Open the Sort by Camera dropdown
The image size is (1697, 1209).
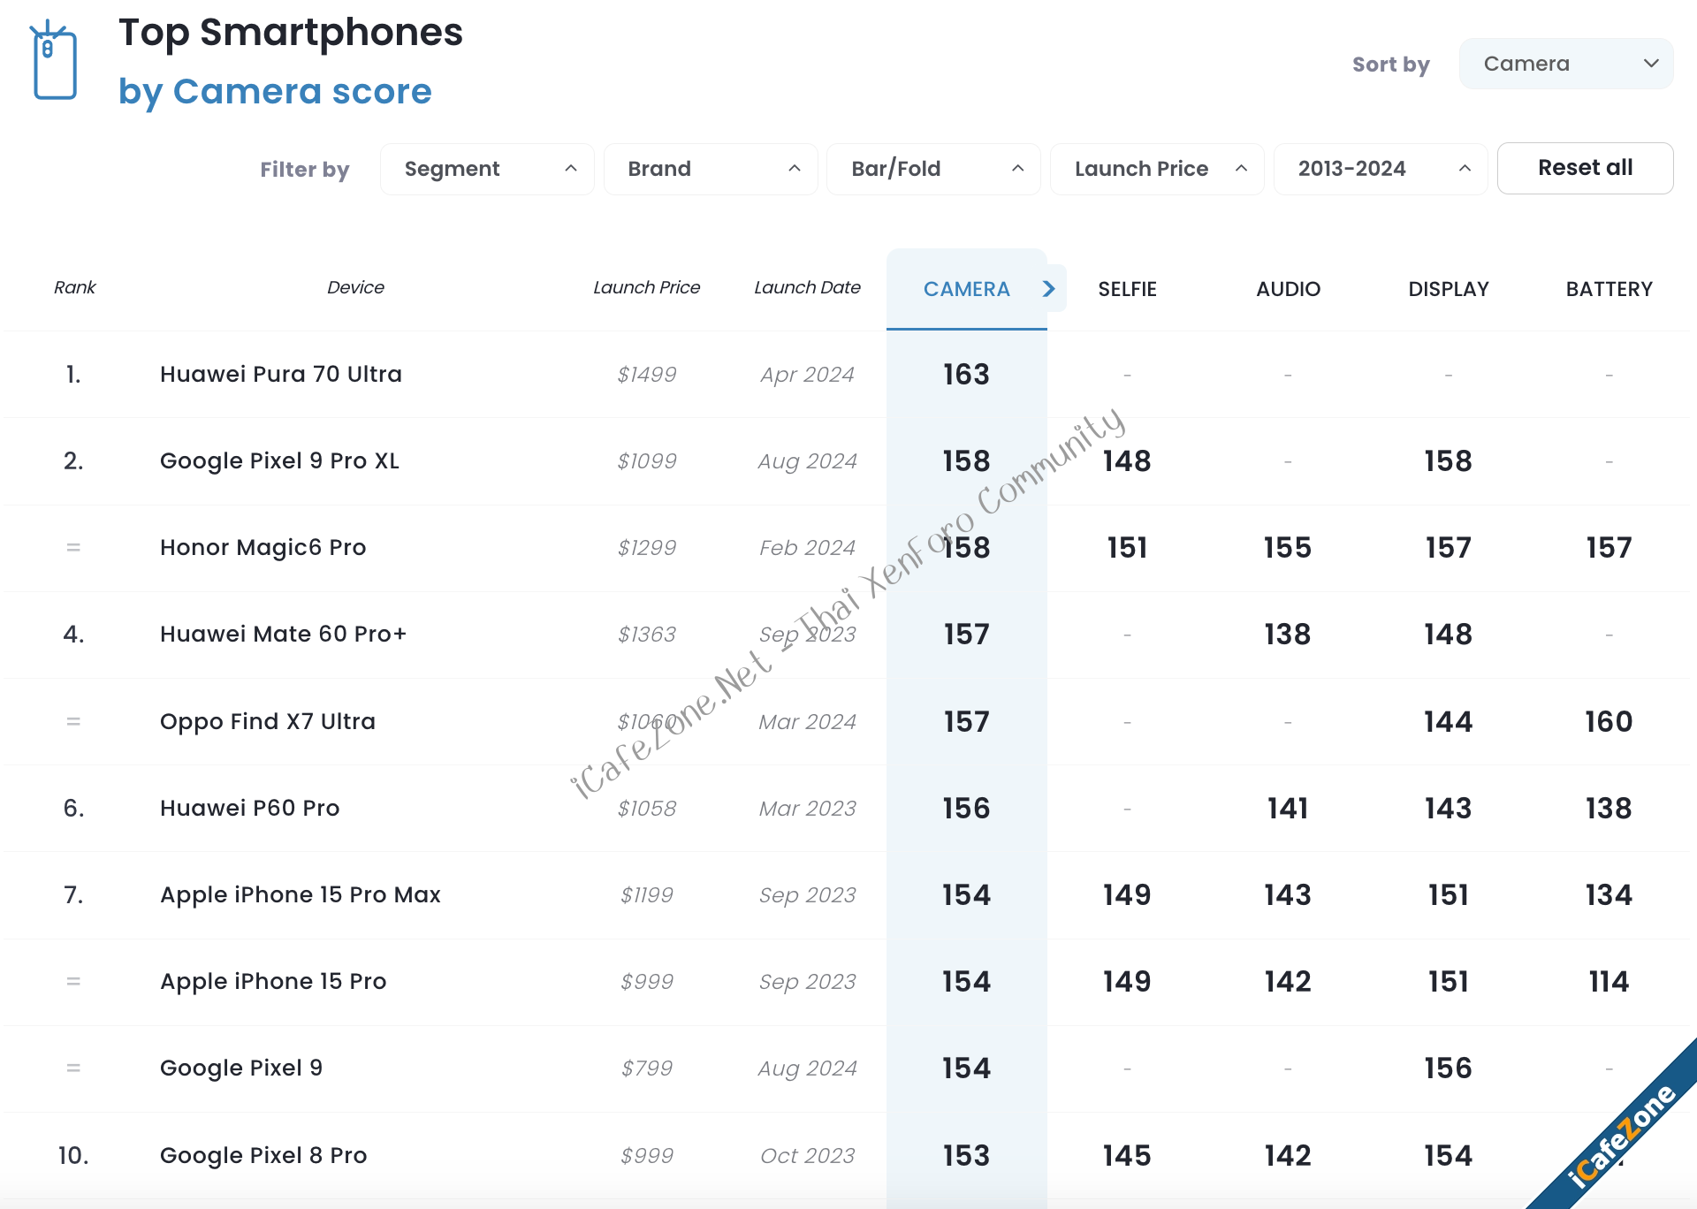pos(1565,64)
